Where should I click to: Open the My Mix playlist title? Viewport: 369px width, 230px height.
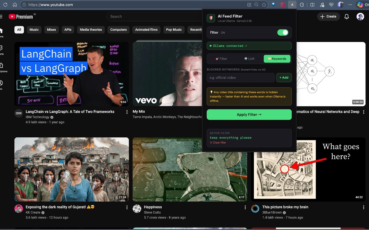pyautogui.click(x=139, y=112)
